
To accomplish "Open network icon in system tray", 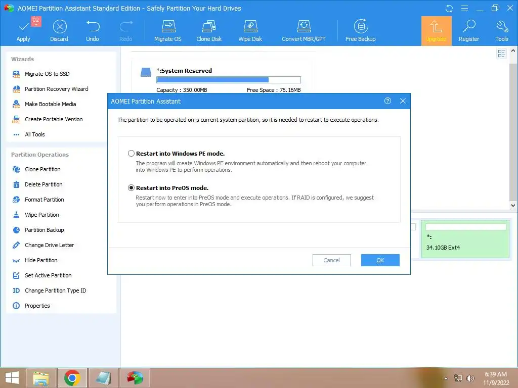I will pos(458,378).
